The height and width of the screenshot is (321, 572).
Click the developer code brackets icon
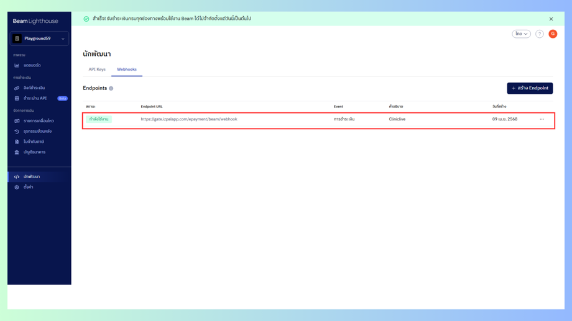(x=17, y=177)
